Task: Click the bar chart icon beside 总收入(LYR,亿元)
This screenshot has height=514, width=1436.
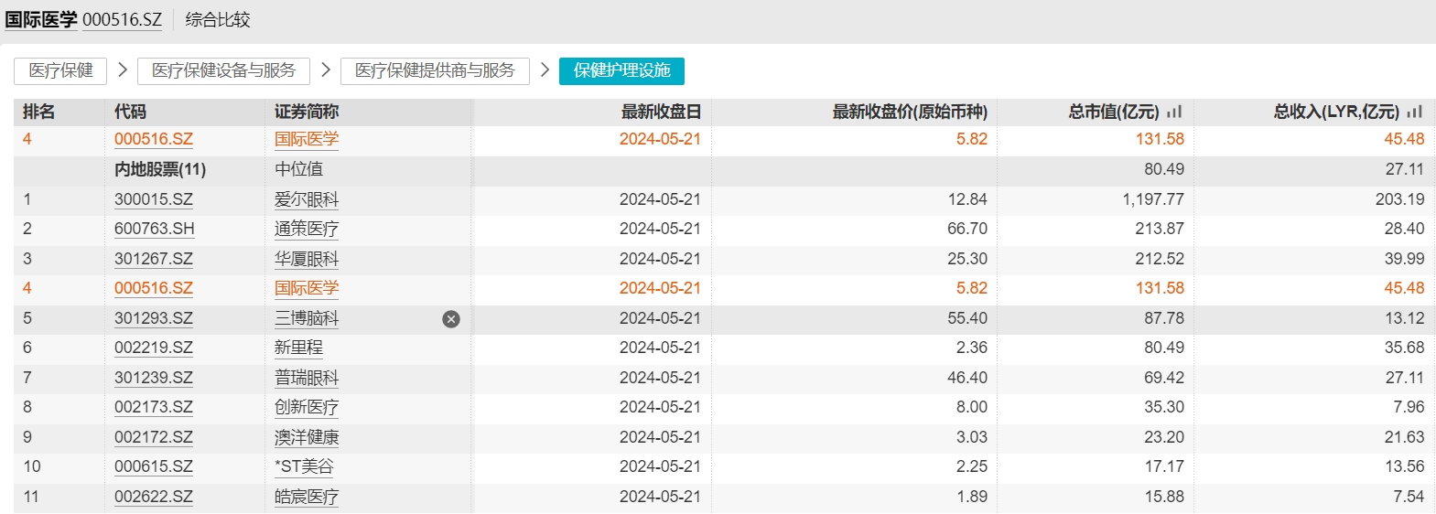Action: click(1415, 112)
